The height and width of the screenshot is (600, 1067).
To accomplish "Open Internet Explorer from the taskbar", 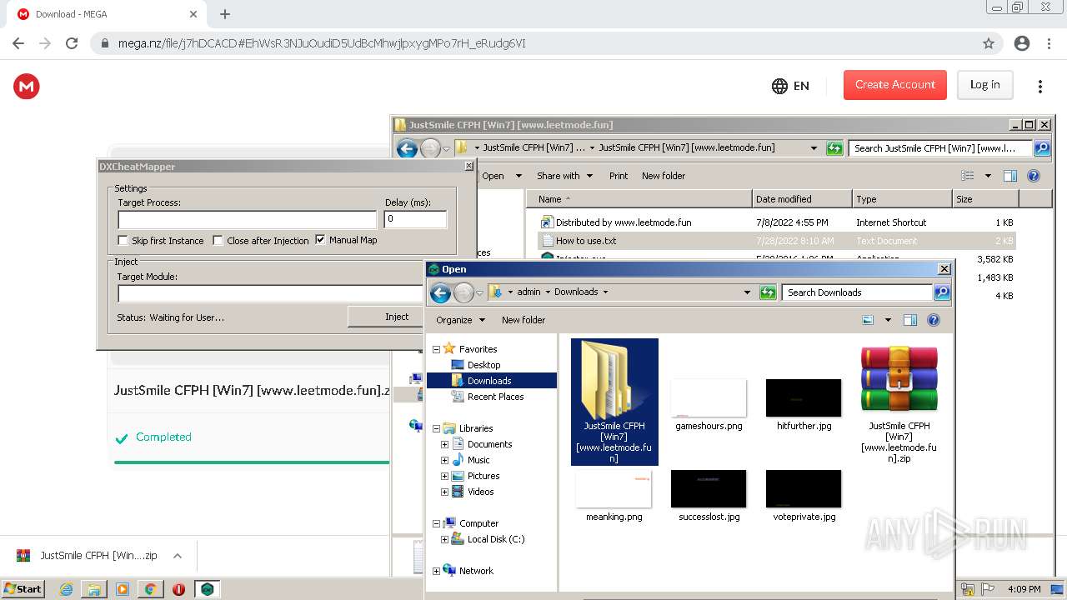I will click(x=67, y=589).
